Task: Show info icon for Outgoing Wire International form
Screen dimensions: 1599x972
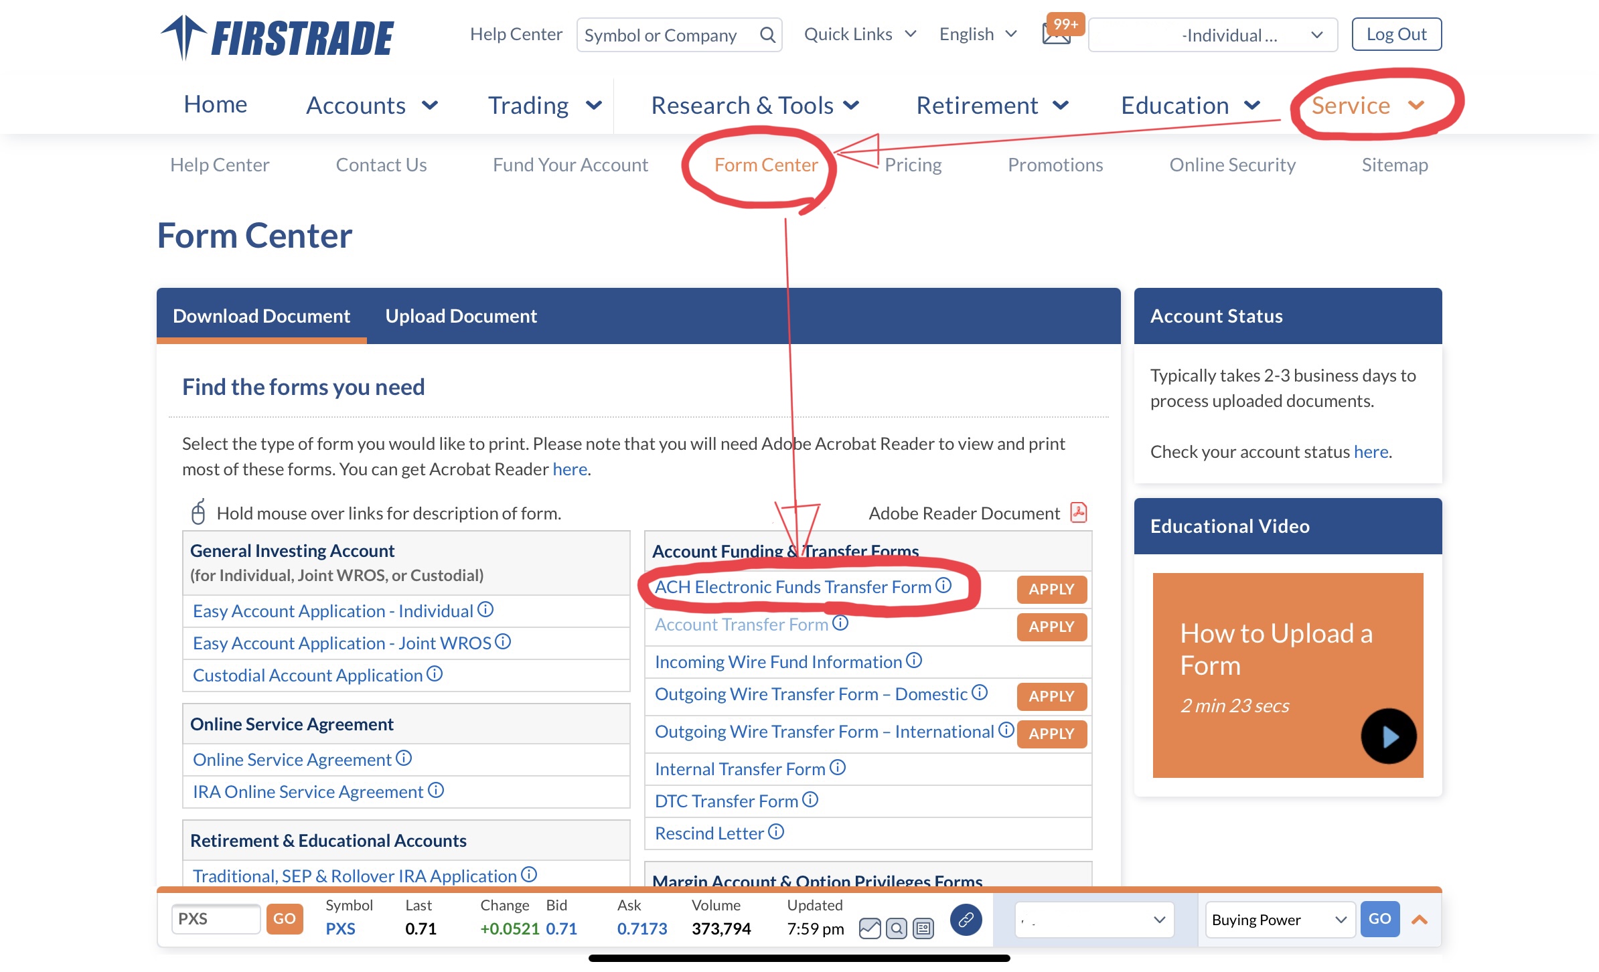Action: coord(1006,730)
